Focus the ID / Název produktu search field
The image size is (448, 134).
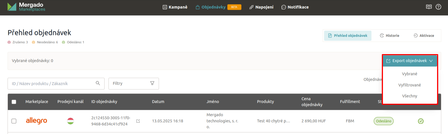pos(52,84)
